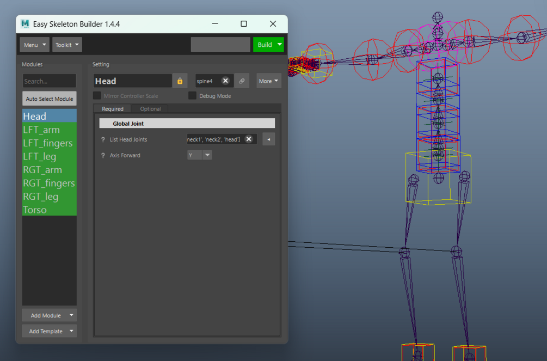Switch to the Optional tab
The image size is (547, 361).
click(150, 108)
